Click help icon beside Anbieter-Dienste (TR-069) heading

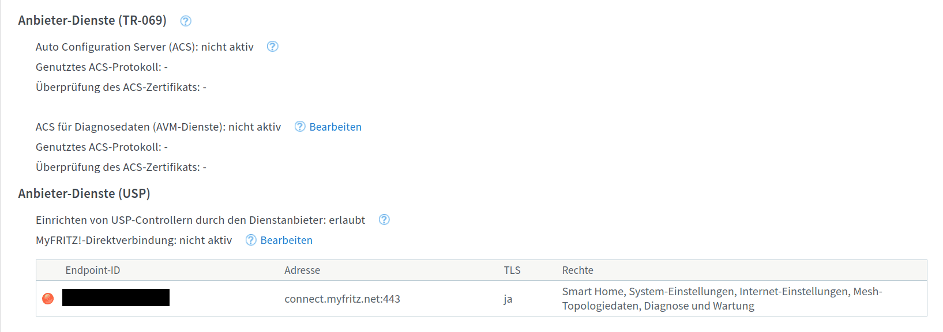[x=186, y=21]
